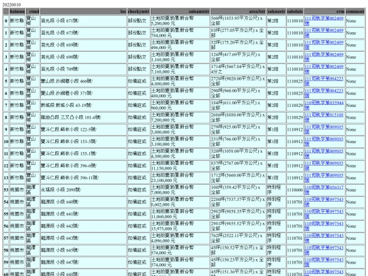
Task: Select the saledate 1110829 cell in row 8
Action: tap(295, 118)
